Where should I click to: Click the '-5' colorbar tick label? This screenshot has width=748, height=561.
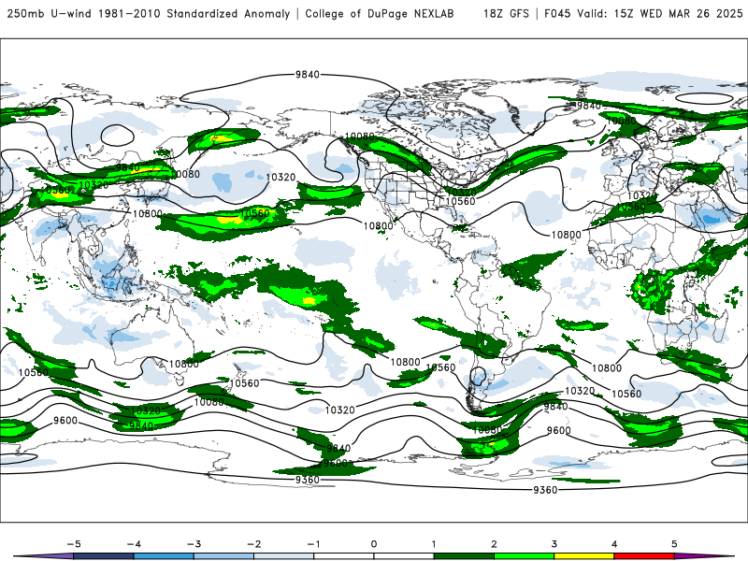pos(74,544)
